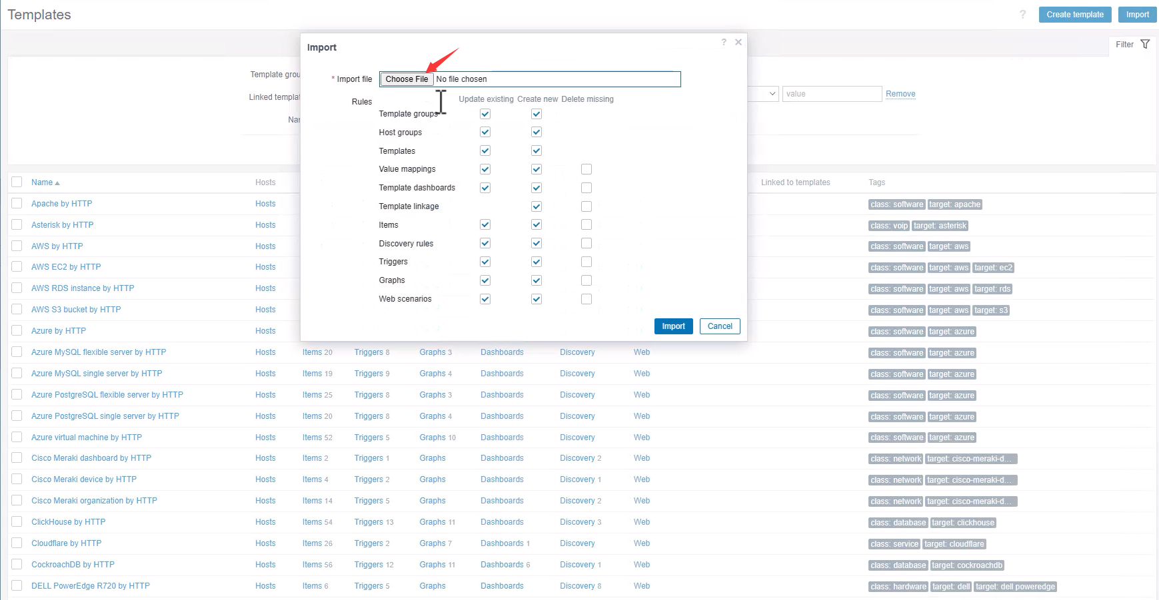
Task: Click Choose File button
Action: [407, 79]
